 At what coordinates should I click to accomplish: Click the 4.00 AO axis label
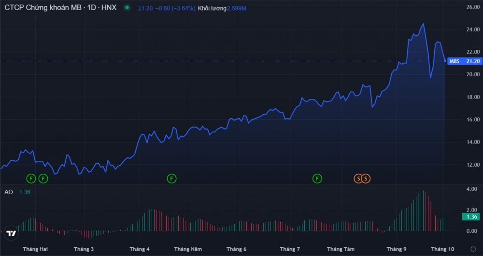click(471, 189)
